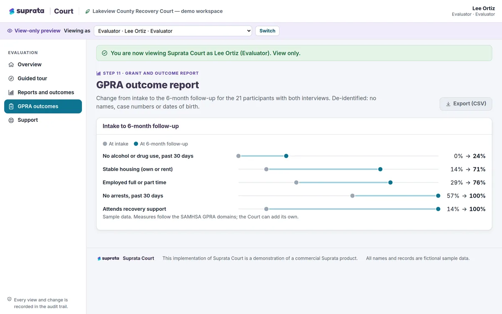Click the green checkmark icon in the banner

[105, 53]
